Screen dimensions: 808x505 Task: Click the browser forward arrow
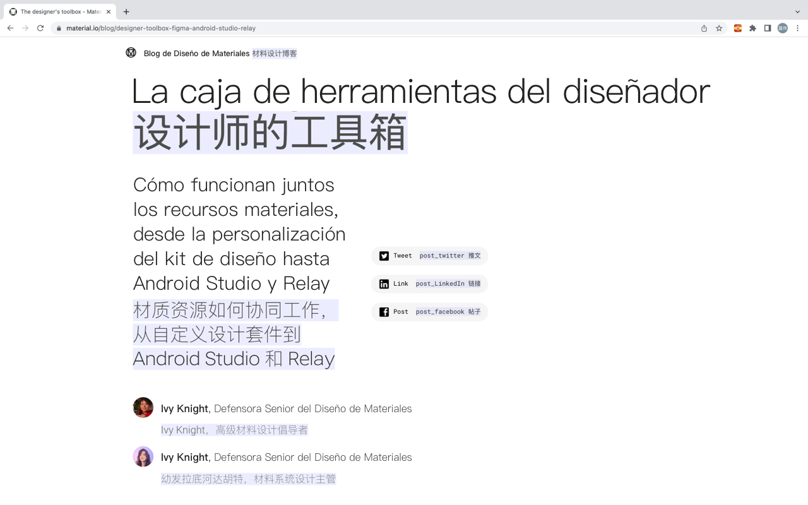25,28
